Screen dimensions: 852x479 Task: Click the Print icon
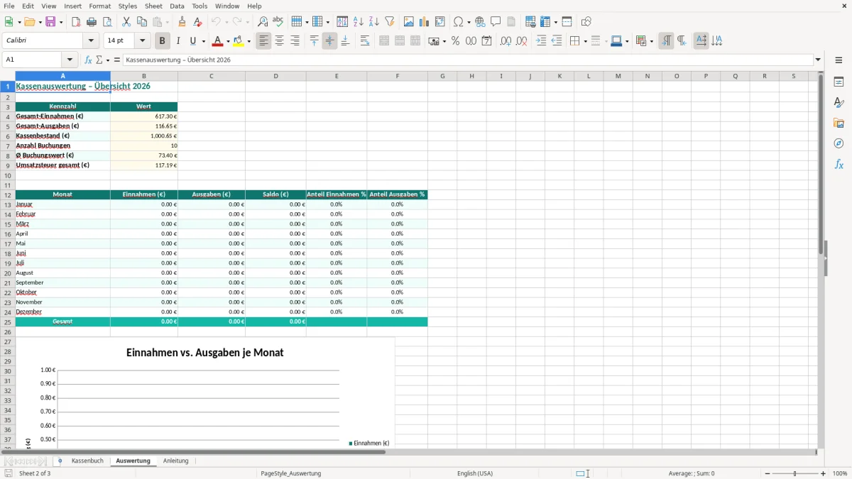click(x=92, y=22)
